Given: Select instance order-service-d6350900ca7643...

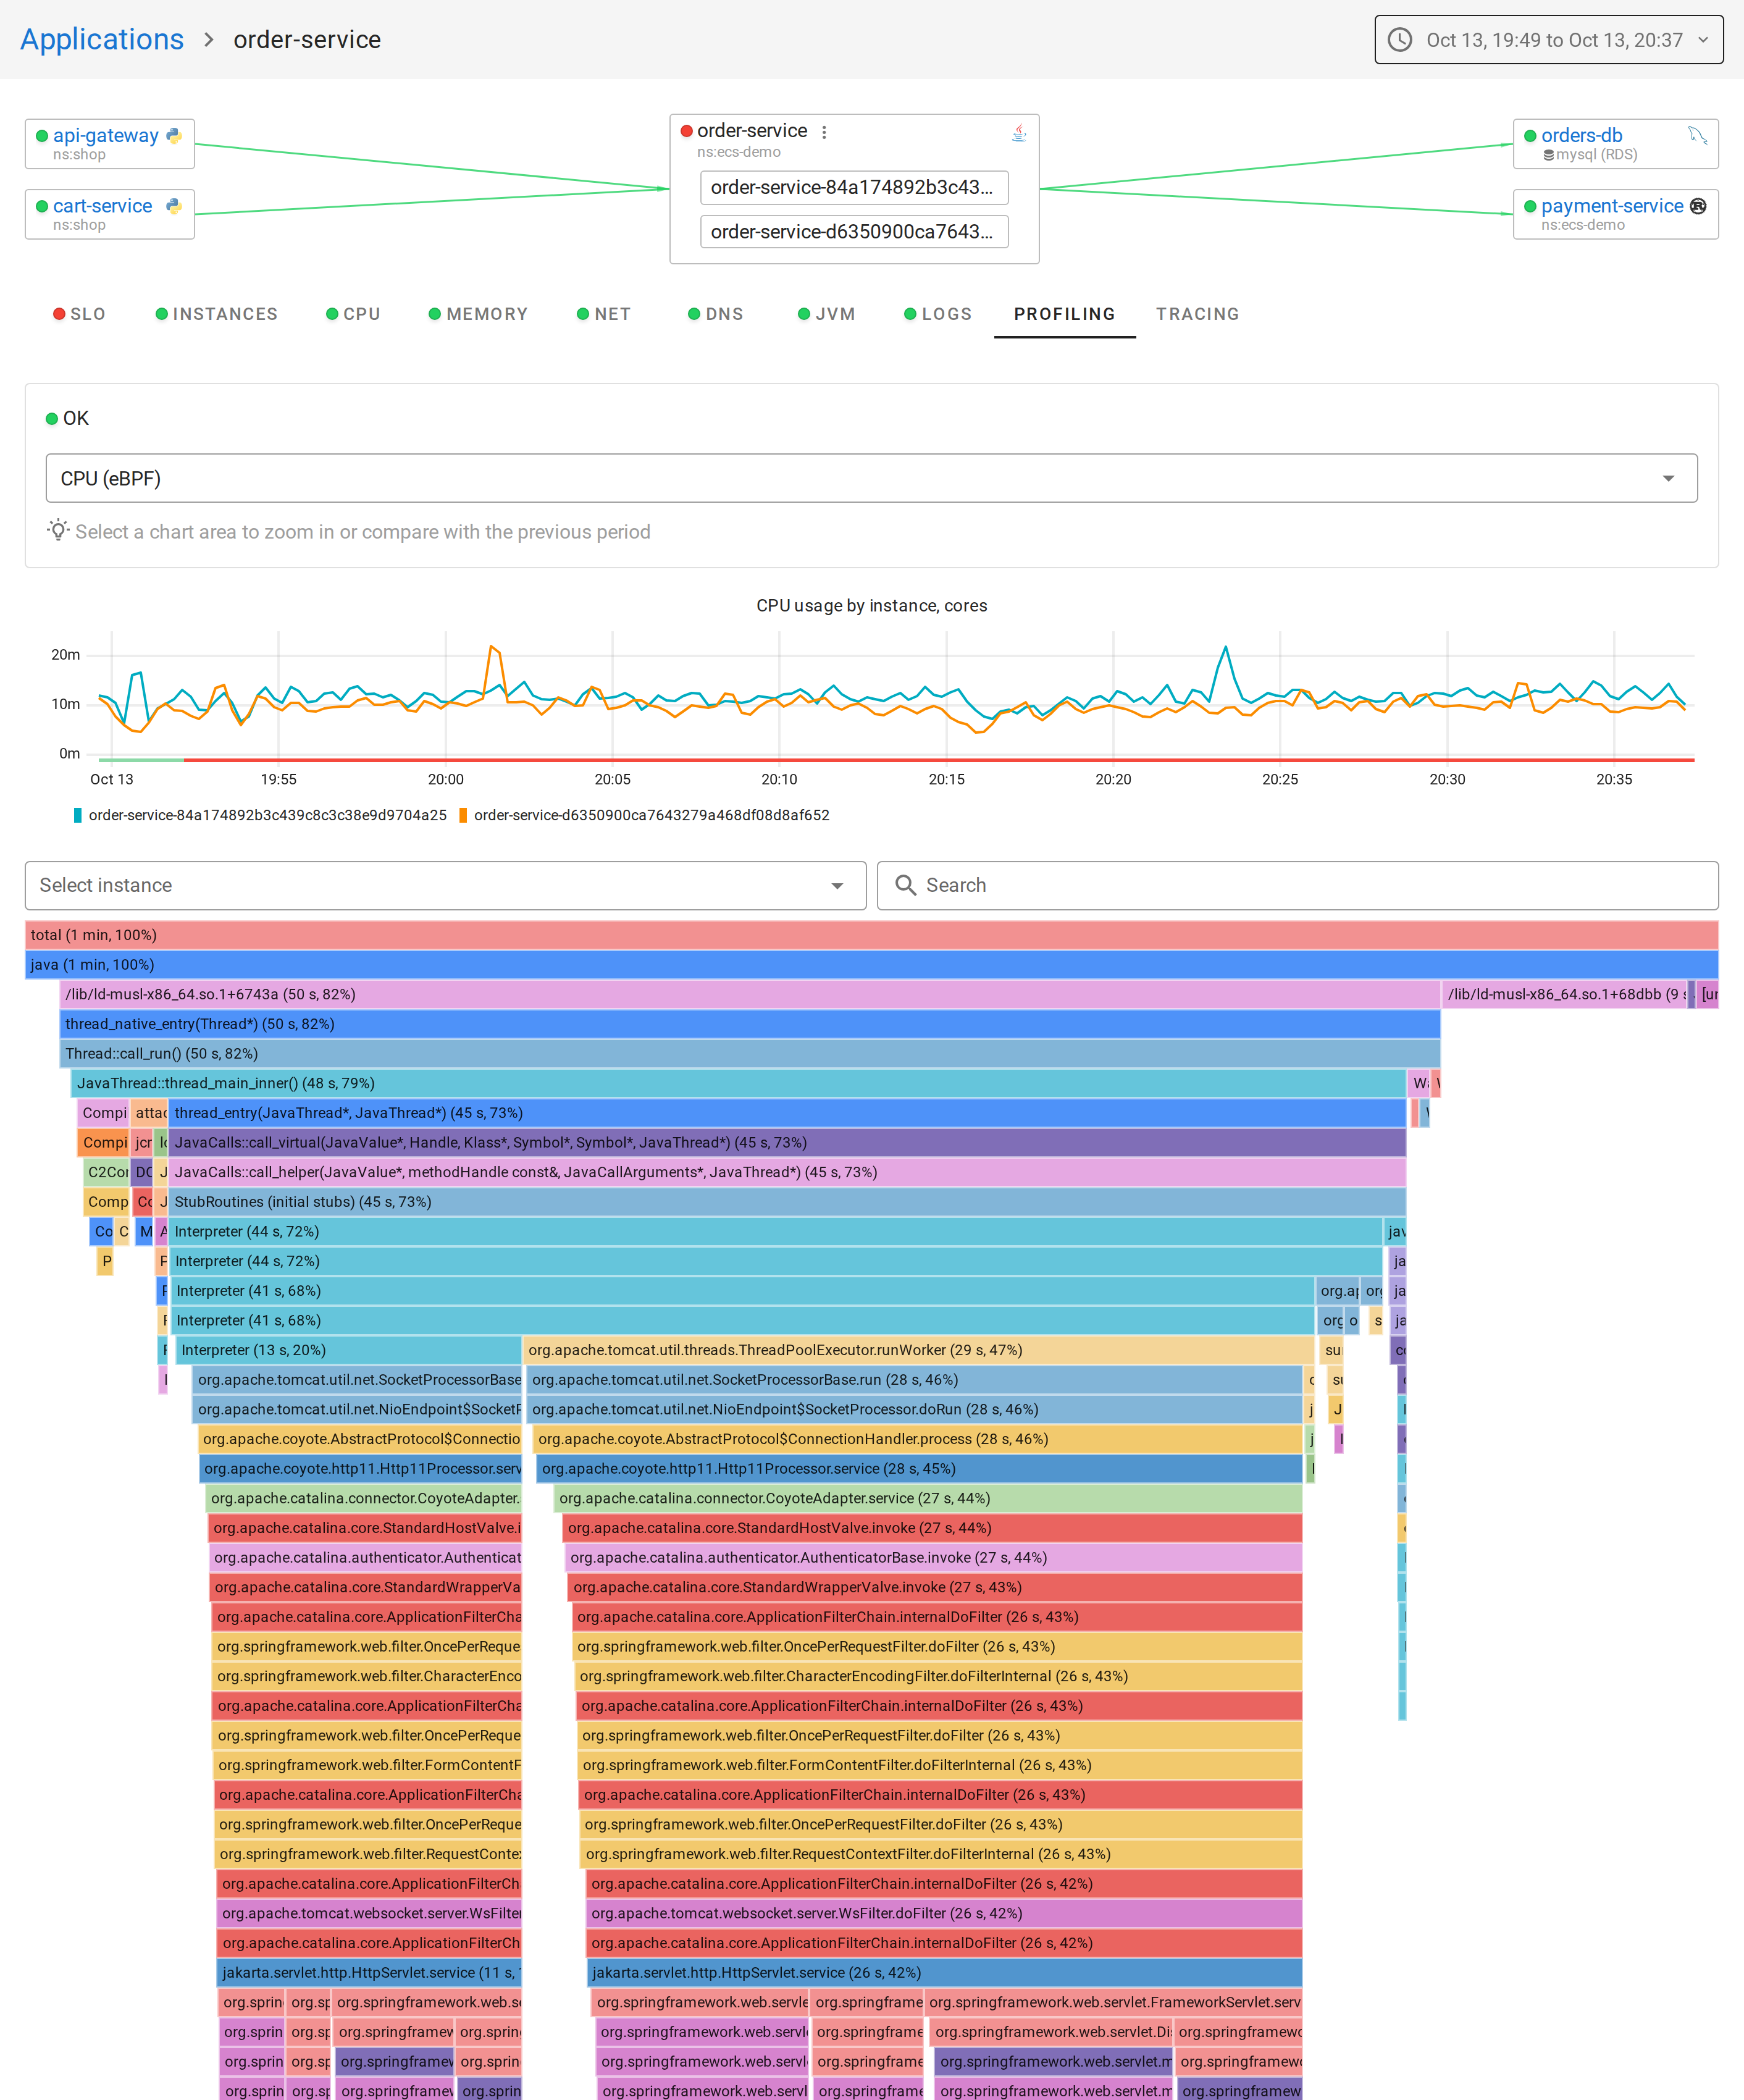Looking at the screenshot, I should click(854, 231).
